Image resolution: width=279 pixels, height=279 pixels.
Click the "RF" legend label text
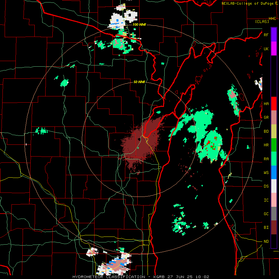point(266,35)
